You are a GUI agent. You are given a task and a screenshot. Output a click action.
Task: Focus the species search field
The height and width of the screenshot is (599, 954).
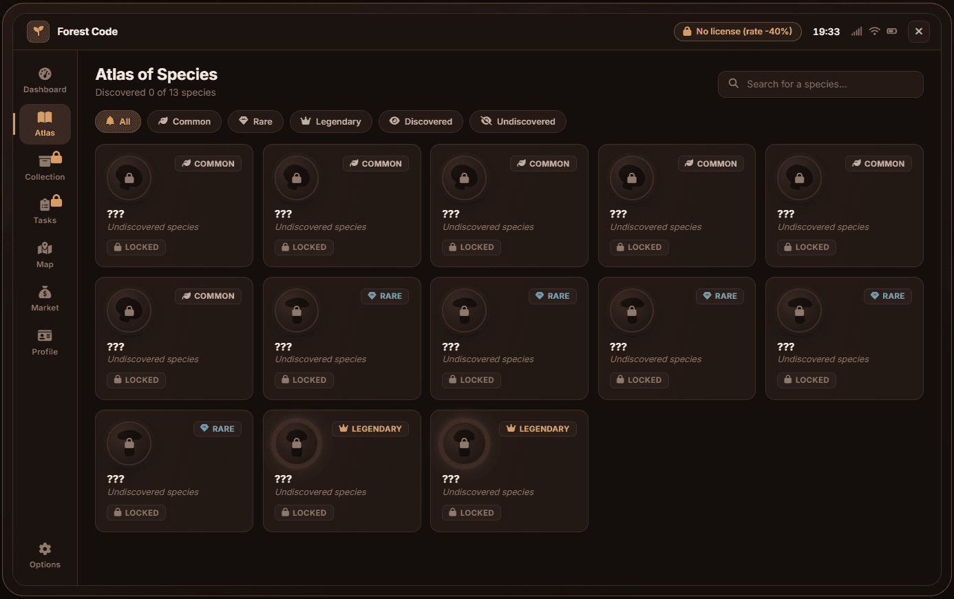820,84
